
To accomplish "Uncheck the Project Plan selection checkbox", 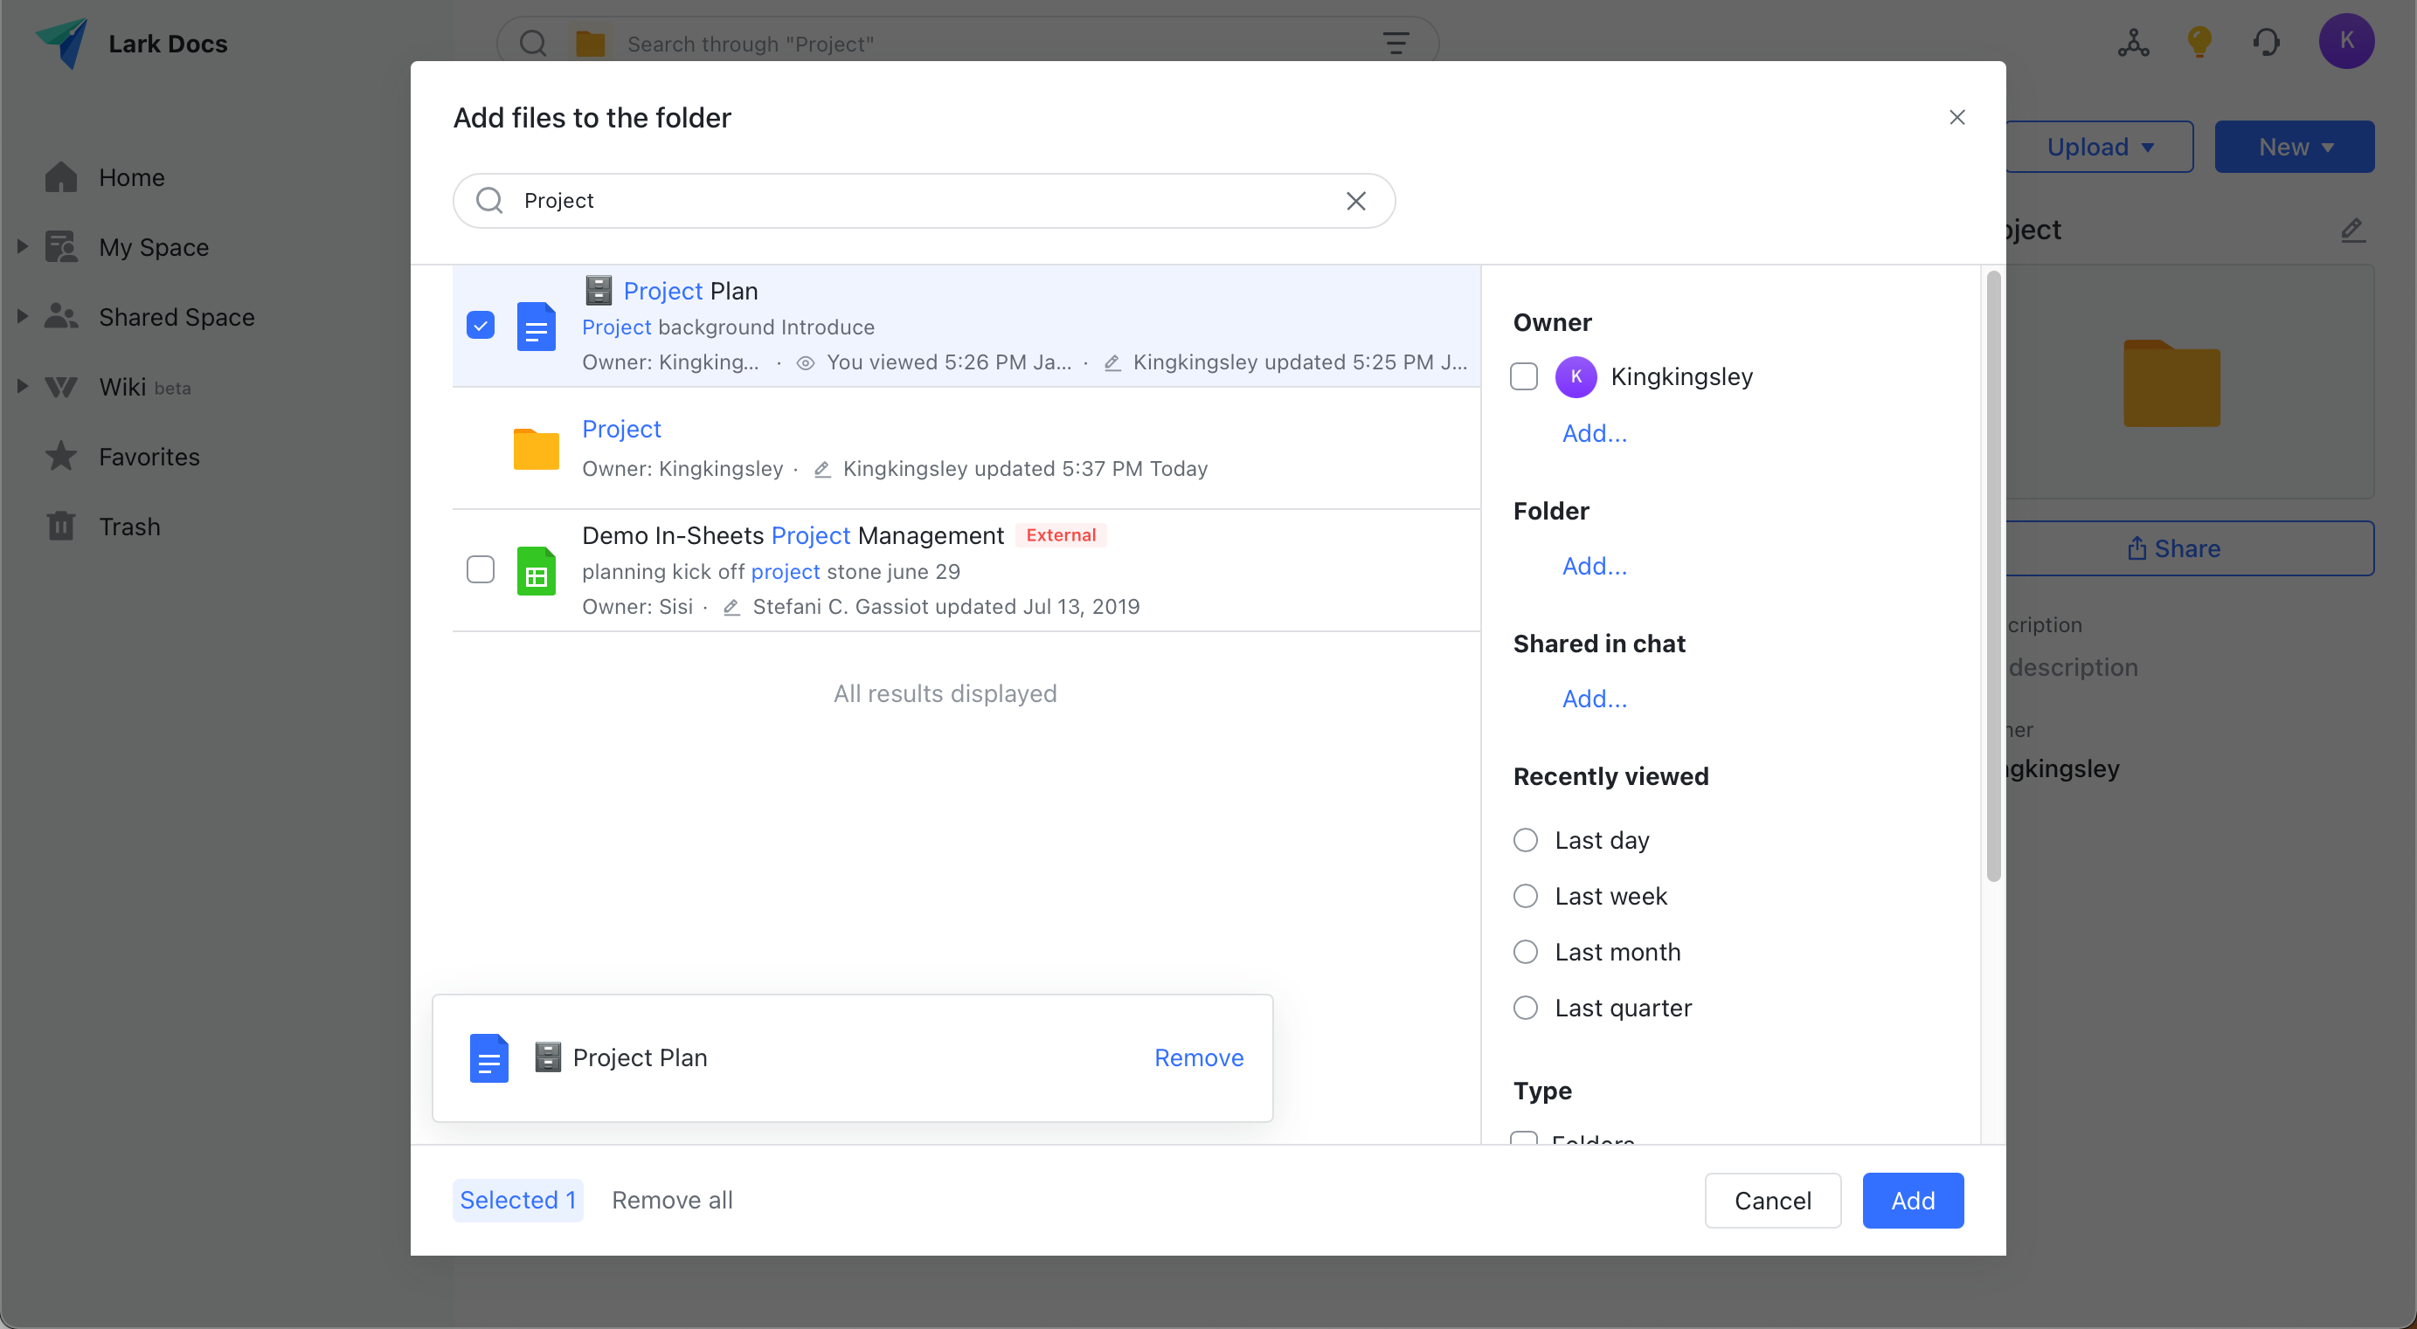I will click(x=481, y=326).
